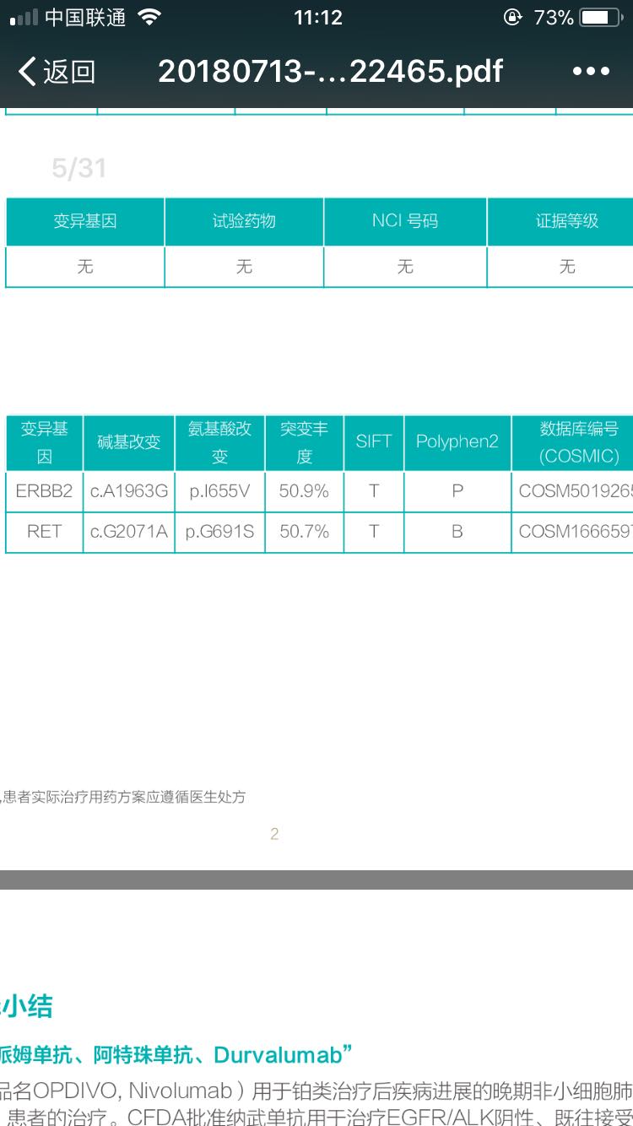The image size is (633, 1126).
Task: Tap the Wi-Fi status icon
Action: [149, 18]
